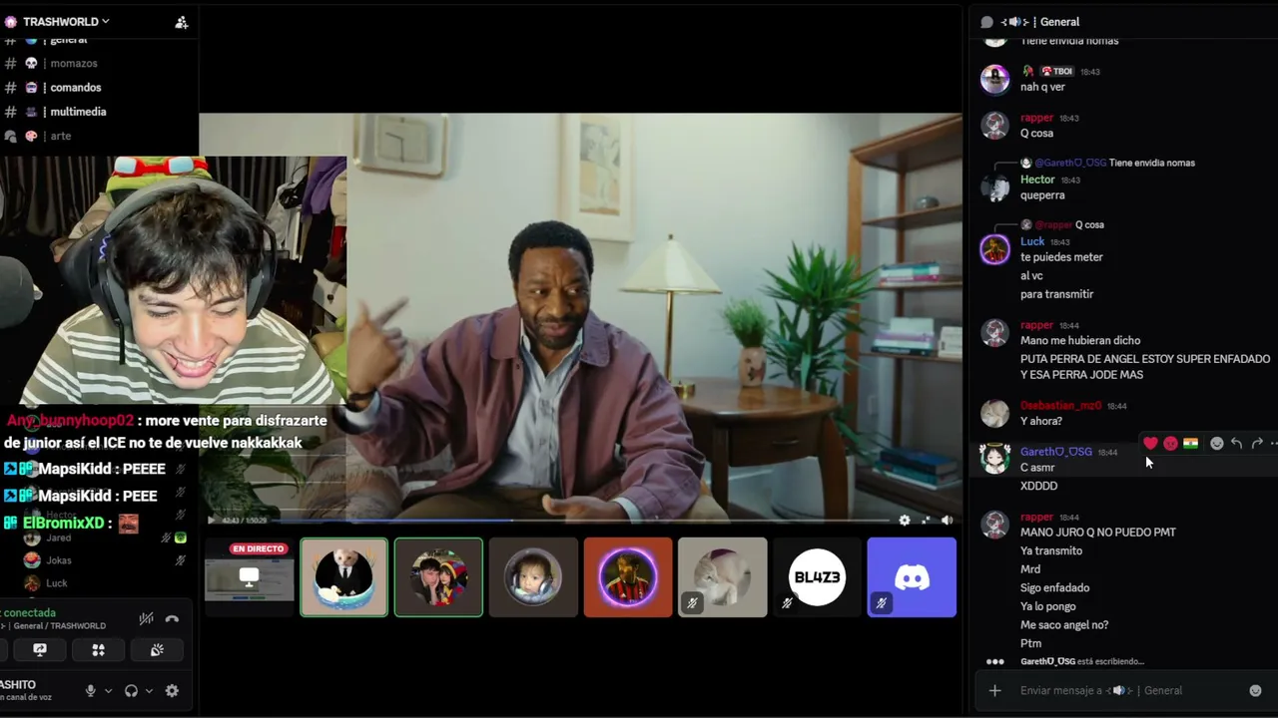
Task: React with the angry face emoji
Action: [1170, 444]
